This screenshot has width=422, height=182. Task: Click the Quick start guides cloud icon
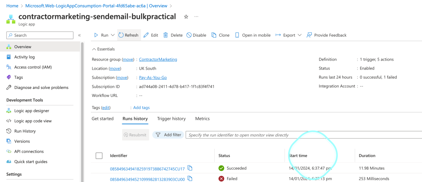[x=9, y=161]
